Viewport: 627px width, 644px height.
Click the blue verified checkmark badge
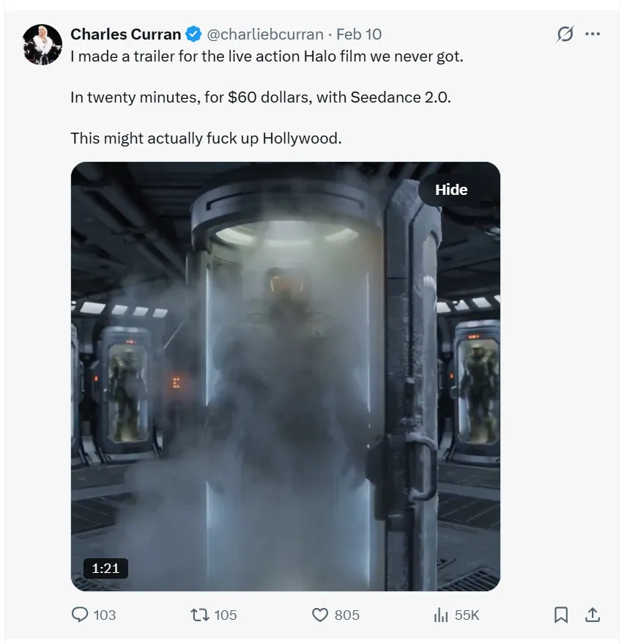[193, 34]
